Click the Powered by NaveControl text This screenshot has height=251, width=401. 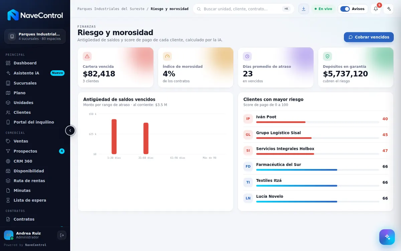(x=25, y=245)
